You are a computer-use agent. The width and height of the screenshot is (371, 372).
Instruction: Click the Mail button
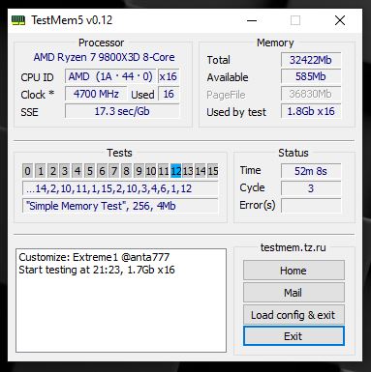pyautogui.click(x=294, y=293)
